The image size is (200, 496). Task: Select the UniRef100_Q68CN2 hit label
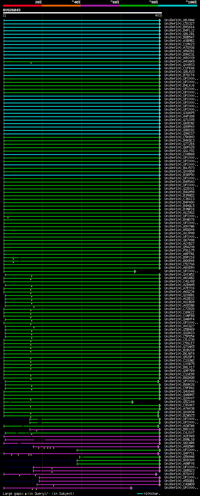[x=179, y=123]
